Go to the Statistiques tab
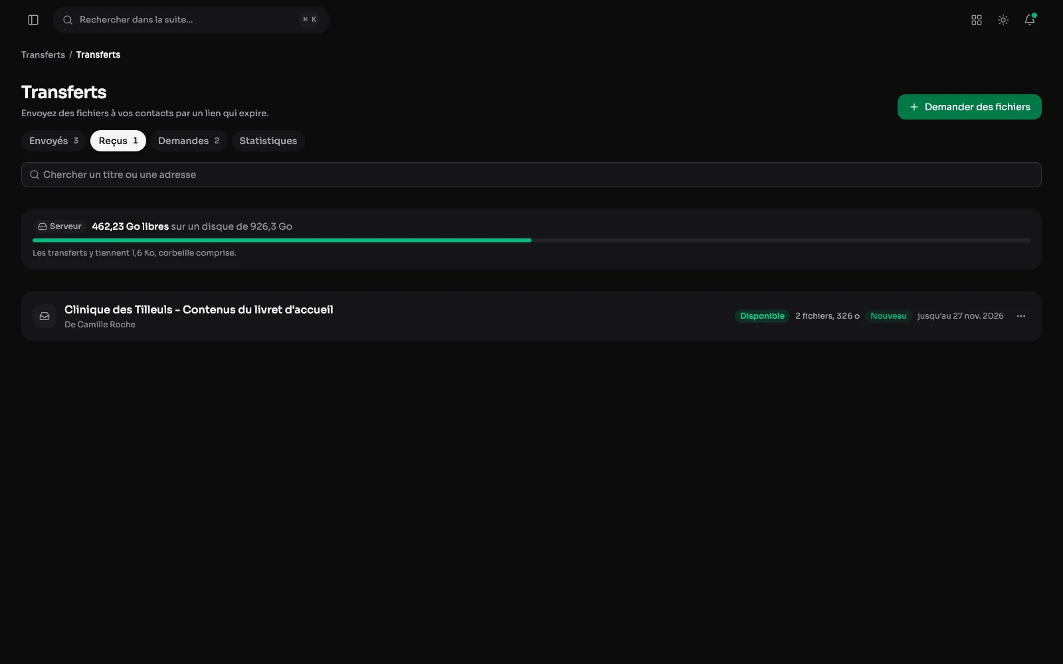Viewport: 1063px width, 664px height. [x=268, y=141]
